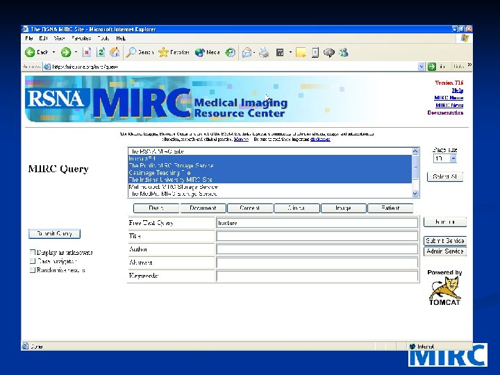This screenshot has height=375, width=500.
Task: Click in the Author input field
Action: click(x=317, y=249)
